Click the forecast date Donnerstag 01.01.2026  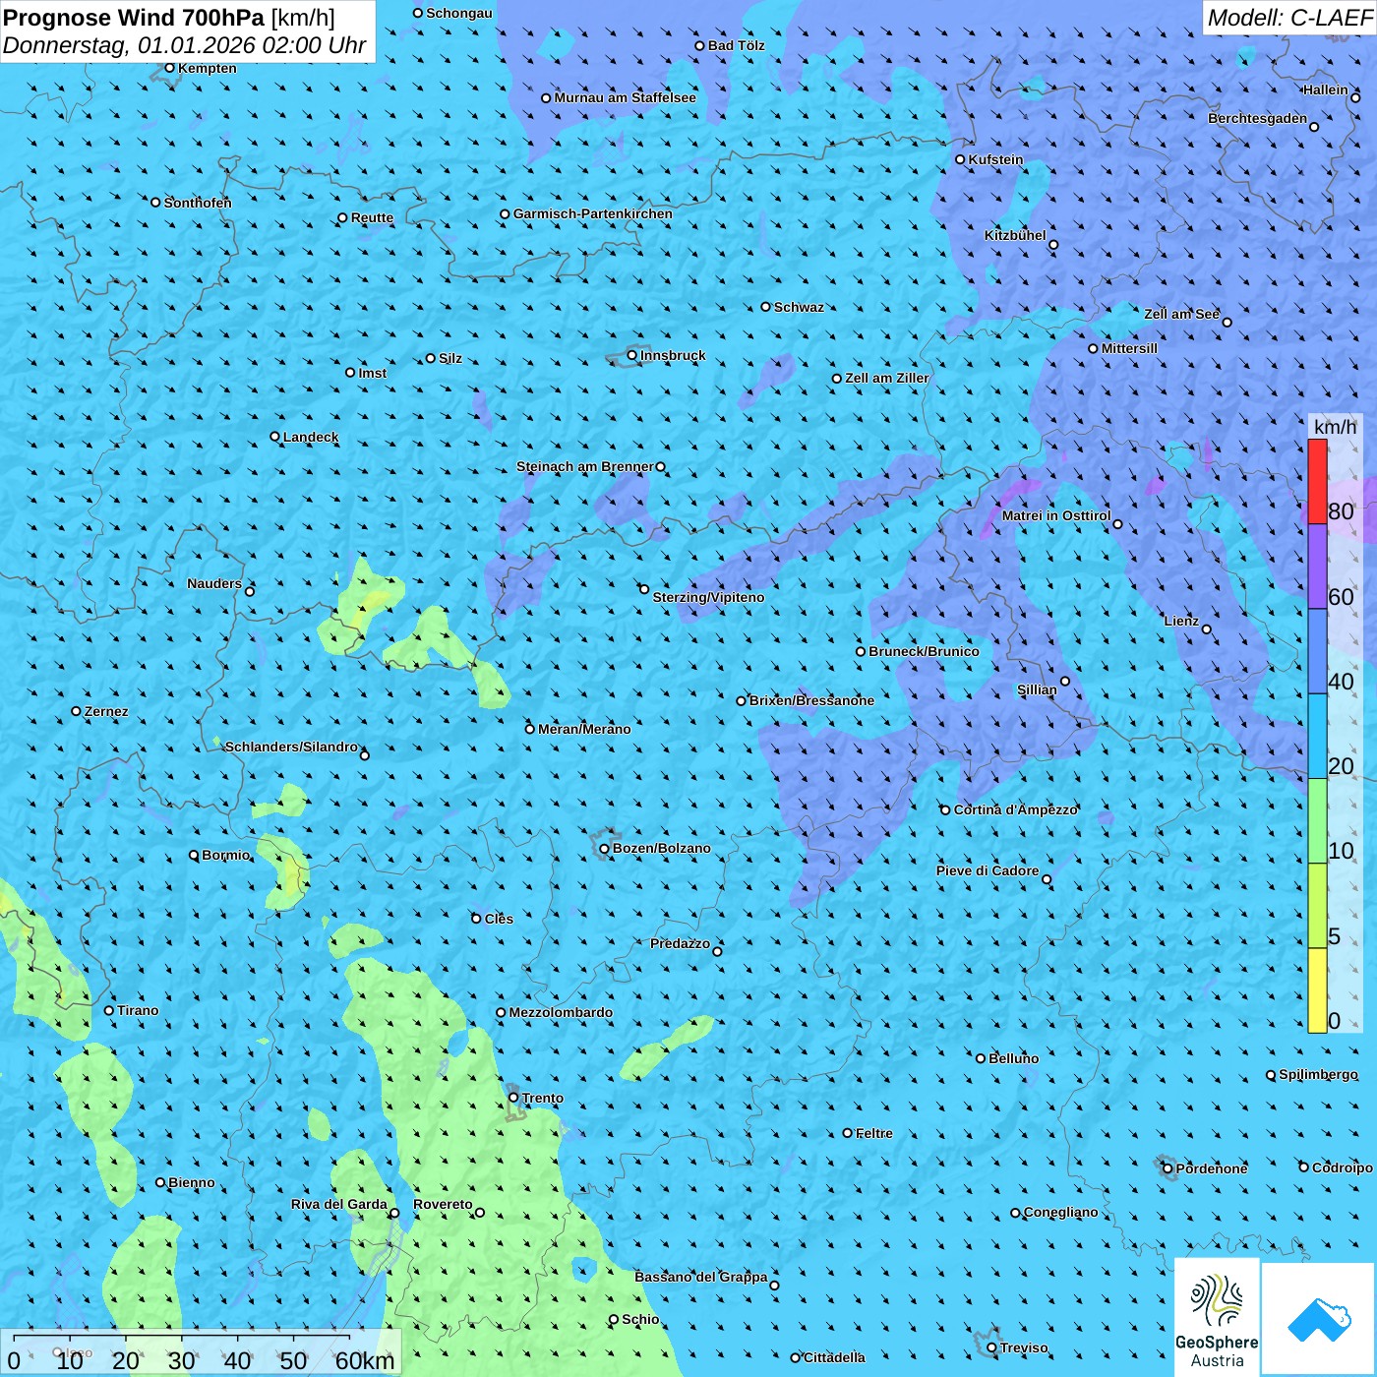[x=184, y=45]
